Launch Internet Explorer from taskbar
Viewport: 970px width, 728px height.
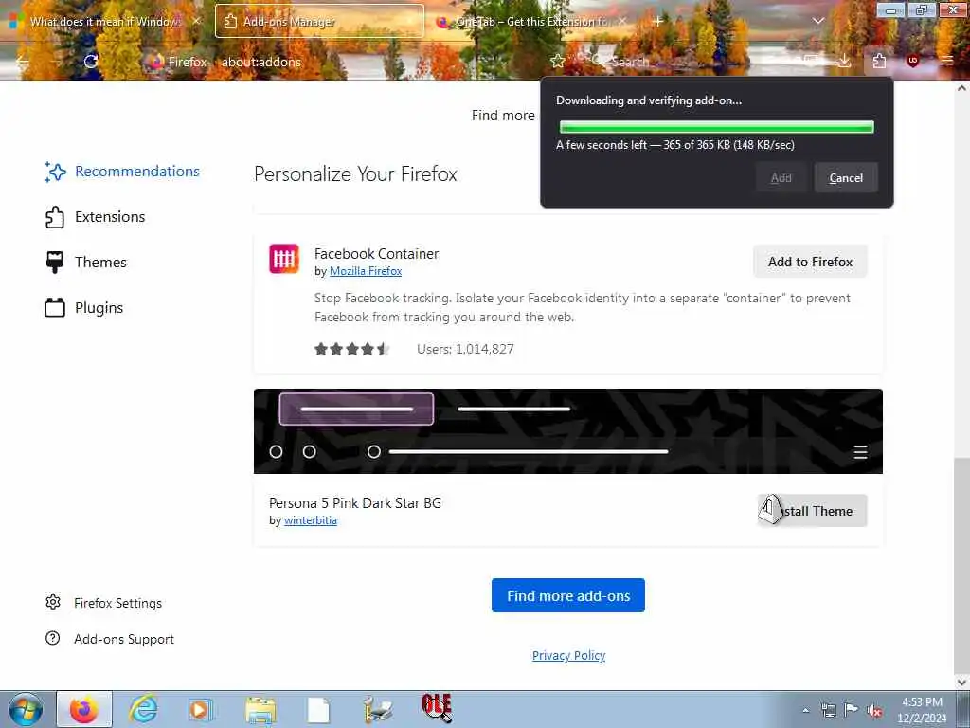pyautogui.click(x=143, y=709)
